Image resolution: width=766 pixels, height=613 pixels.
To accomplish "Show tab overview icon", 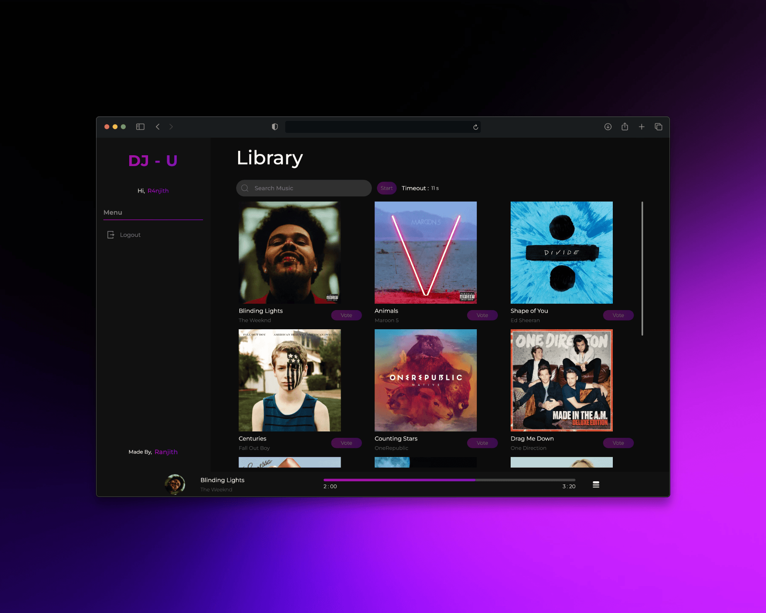I will click(658, 127).
